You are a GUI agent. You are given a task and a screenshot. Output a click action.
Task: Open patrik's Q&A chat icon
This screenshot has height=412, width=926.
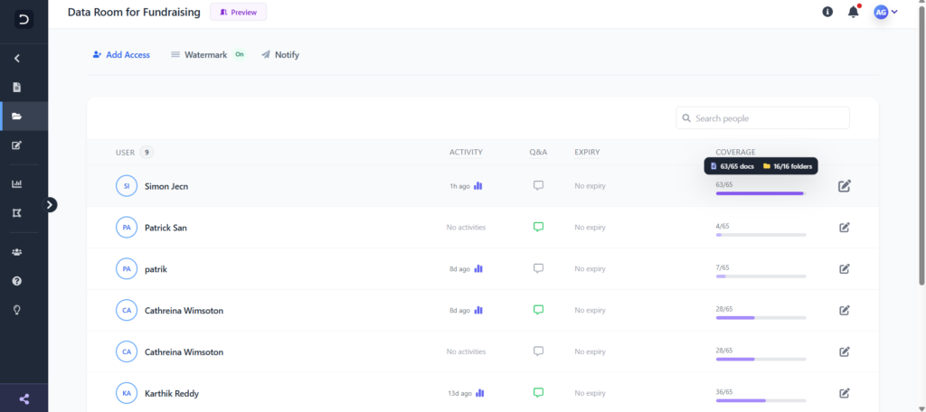tap(538, 268)
